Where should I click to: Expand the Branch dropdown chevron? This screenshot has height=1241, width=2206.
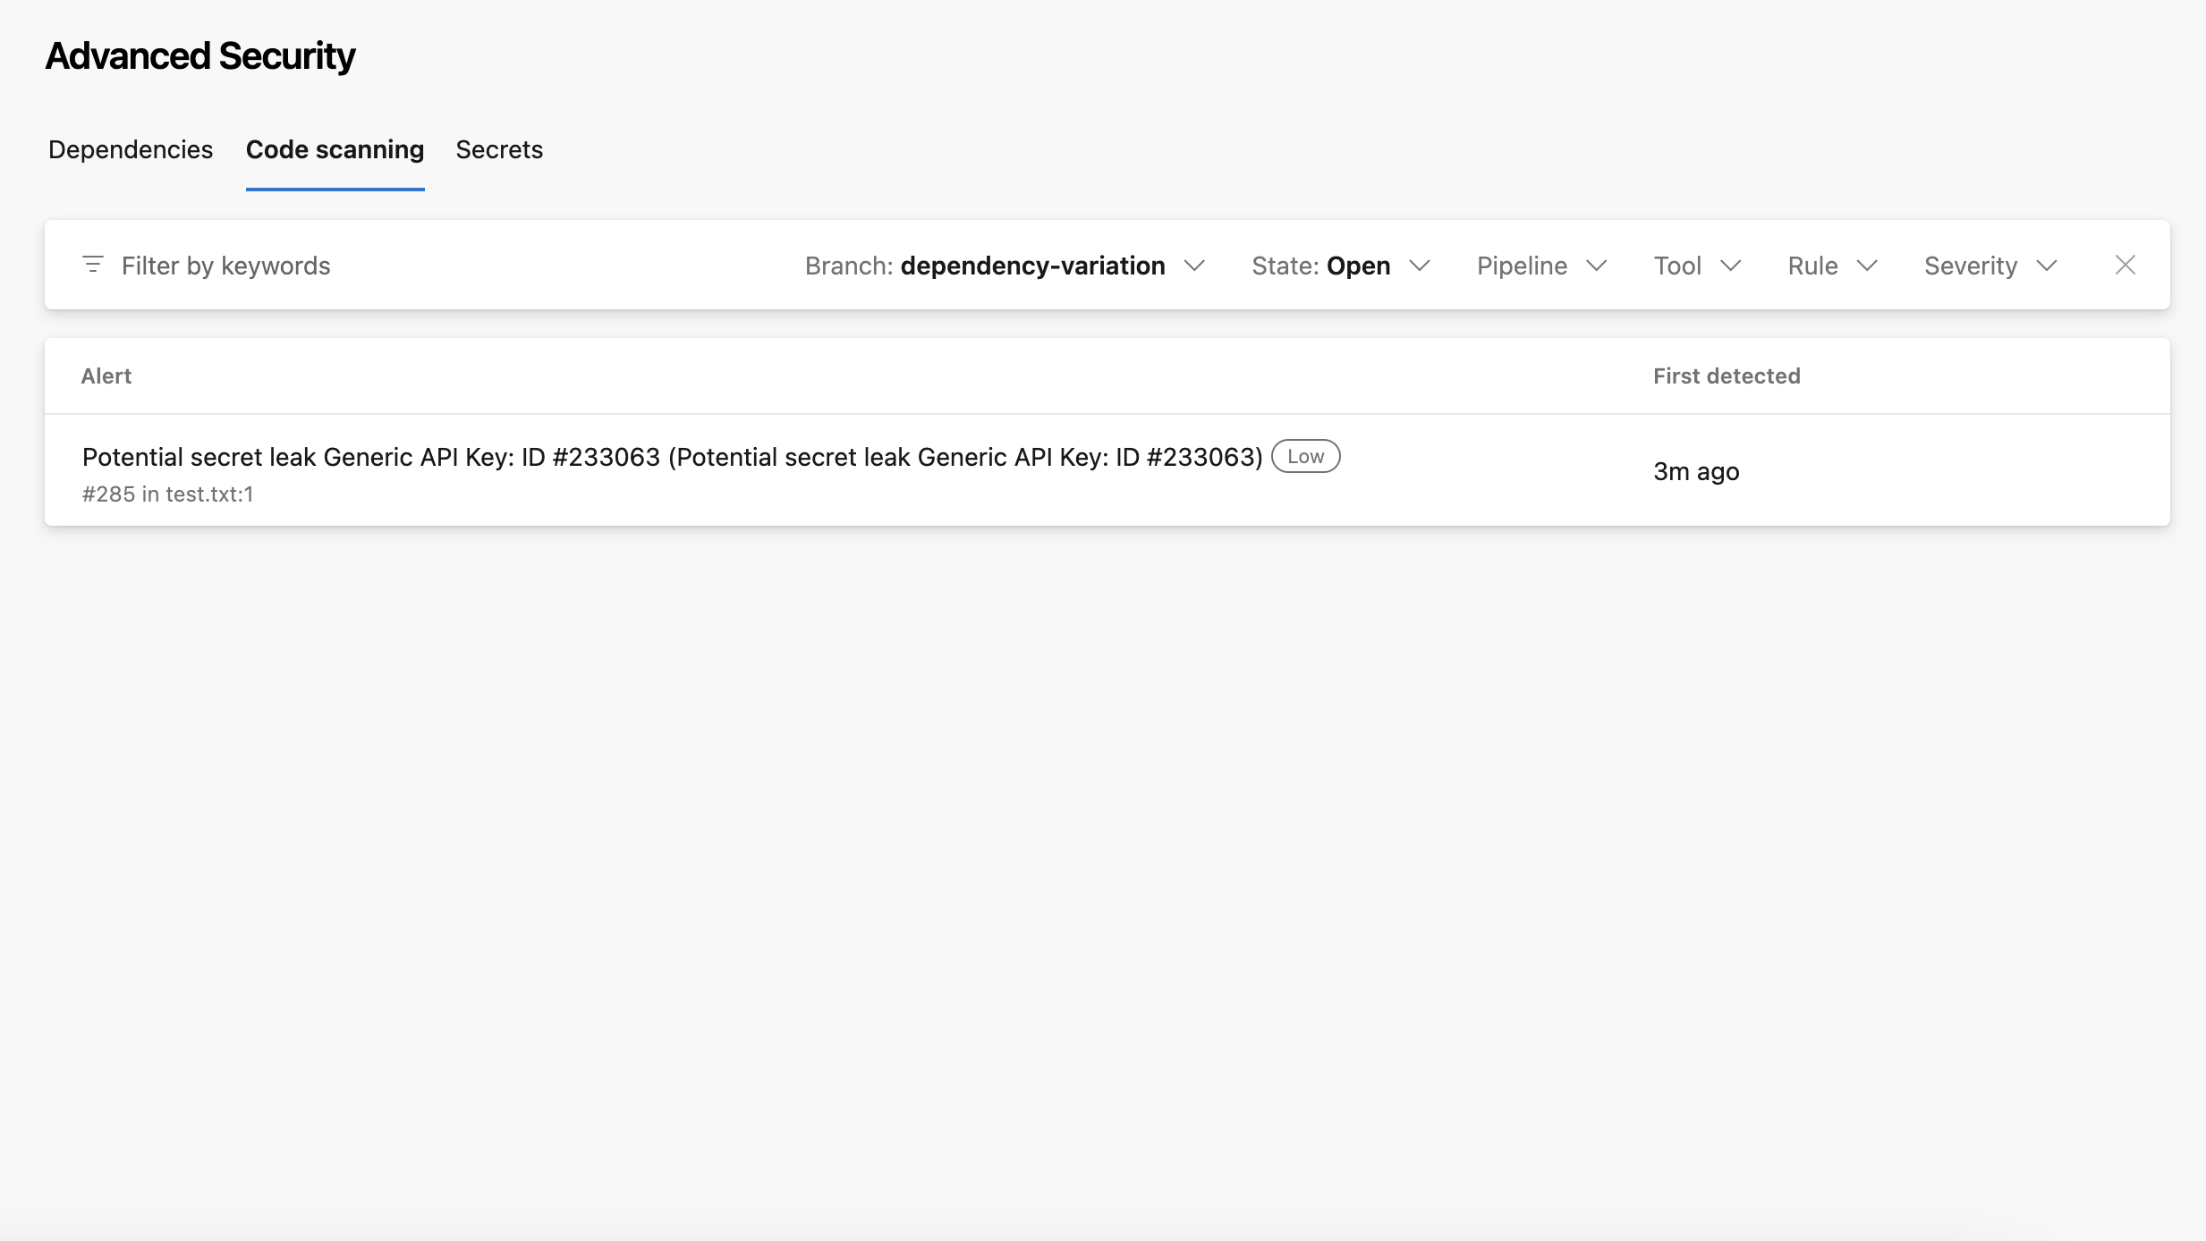click(x=1194, y=266)
